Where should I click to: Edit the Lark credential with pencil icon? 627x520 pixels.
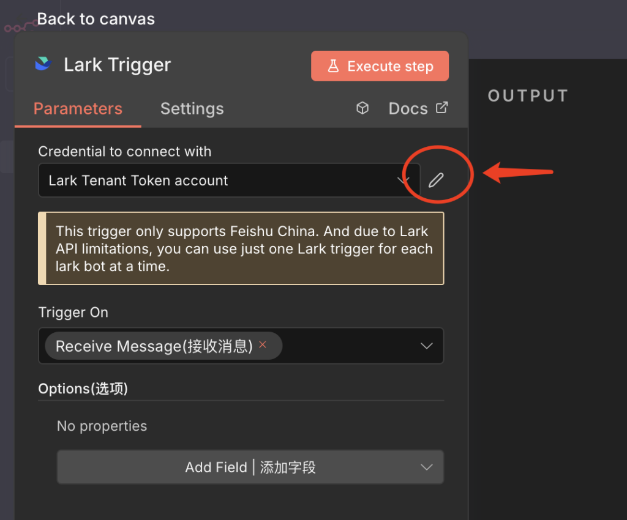[436, 180]
